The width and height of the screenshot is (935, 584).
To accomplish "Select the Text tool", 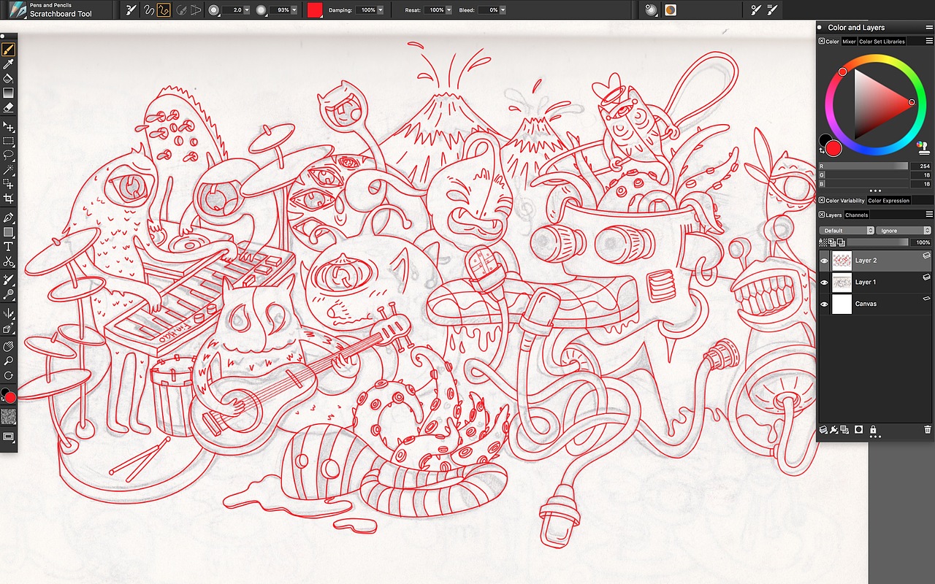I will click(9, 247).
